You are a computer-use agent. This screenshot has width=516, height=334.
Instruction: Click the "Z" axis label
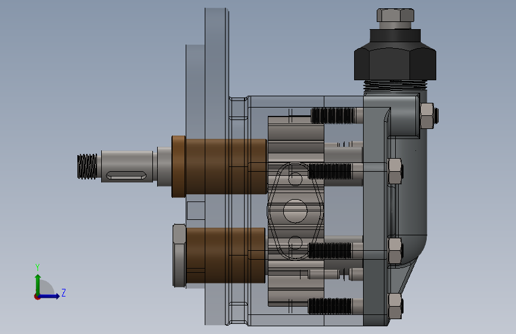point(64,292)
